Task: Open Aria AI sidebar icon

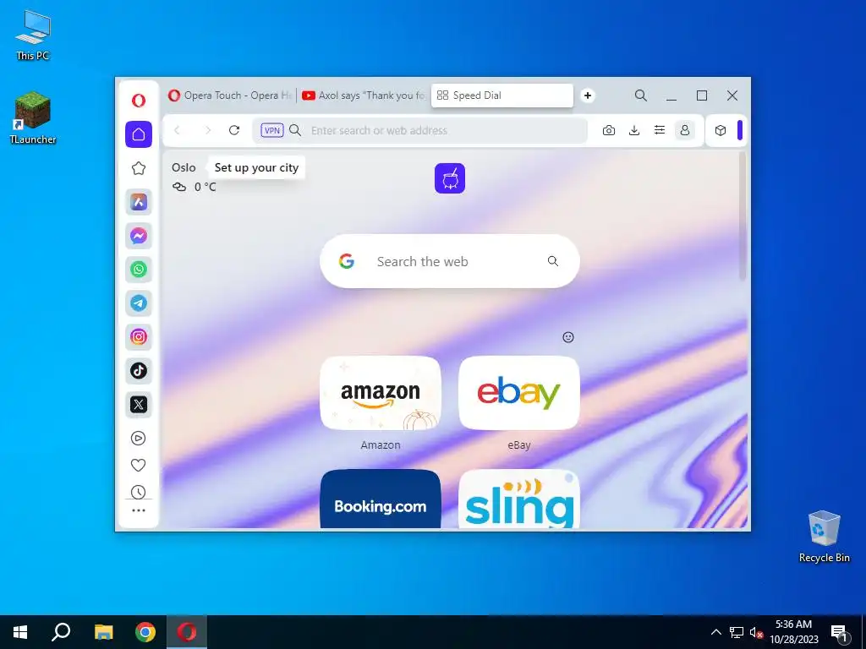Action: (139, 202)
